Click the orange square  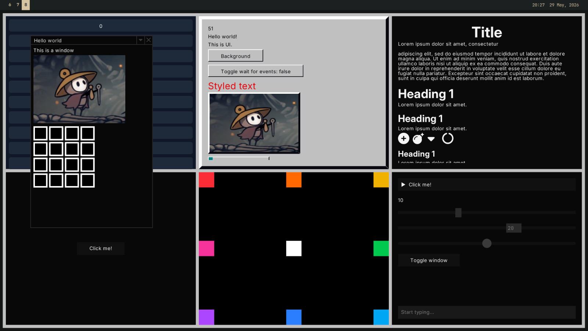point(294,180)
